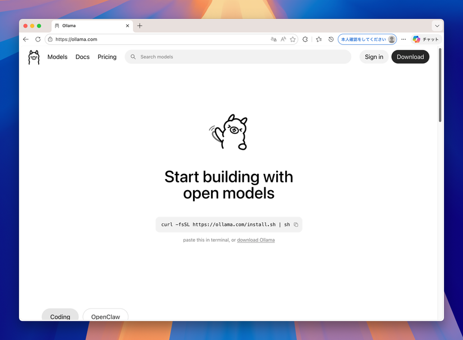Select the Ollama browser tab
Image resolution: width=463 pixels, height=340 pixels.
(x=92, y=26)
